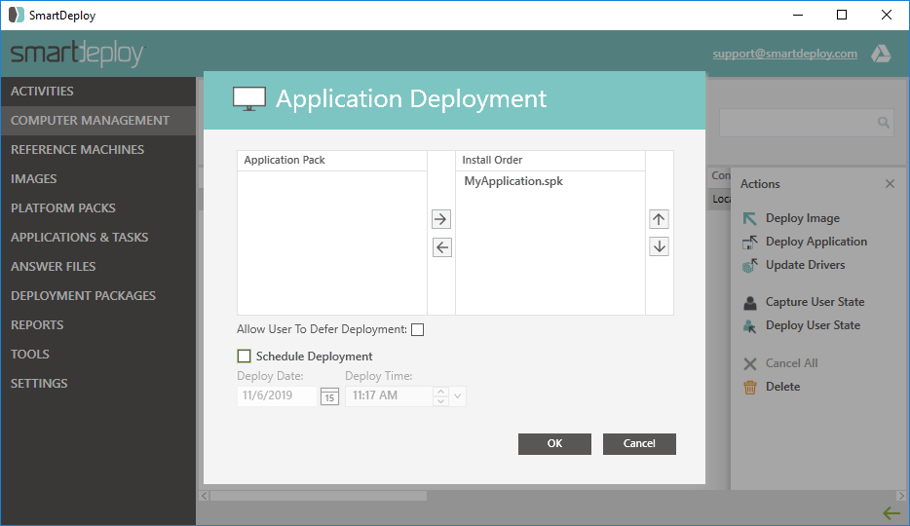The height and width of the screenshot is (526, 910).
Task: Go to Reference Machines
Action: tap(98, 150)
